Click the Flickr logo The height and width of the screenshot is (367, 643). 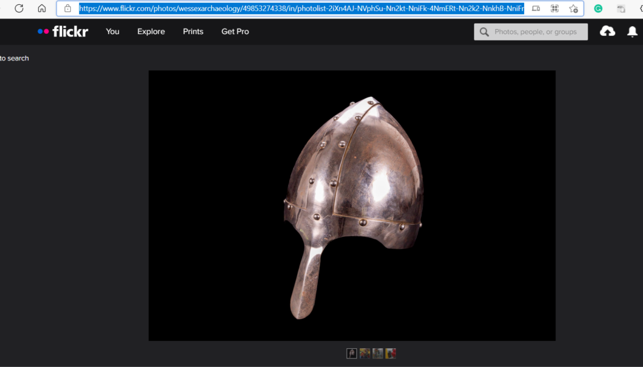[63, 32]
